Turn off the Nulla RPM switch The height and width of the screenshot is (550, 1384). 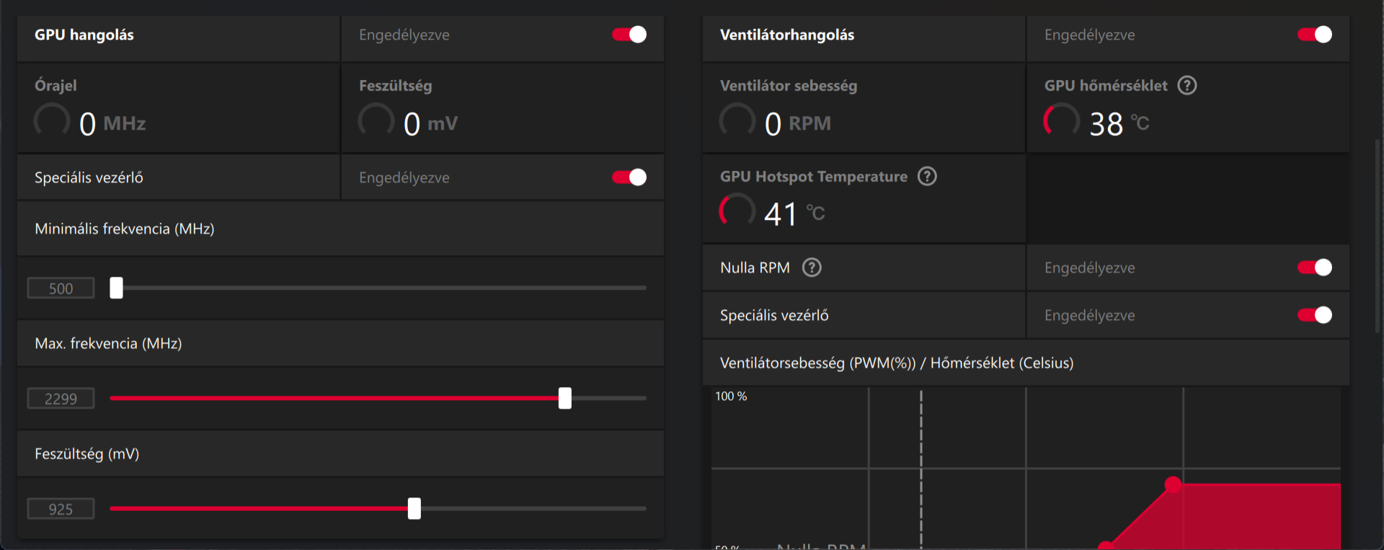(1315, 268)
